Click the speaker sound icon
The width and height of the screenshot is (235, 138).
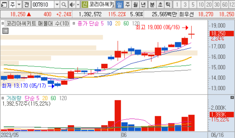click(x=72, y=4)
